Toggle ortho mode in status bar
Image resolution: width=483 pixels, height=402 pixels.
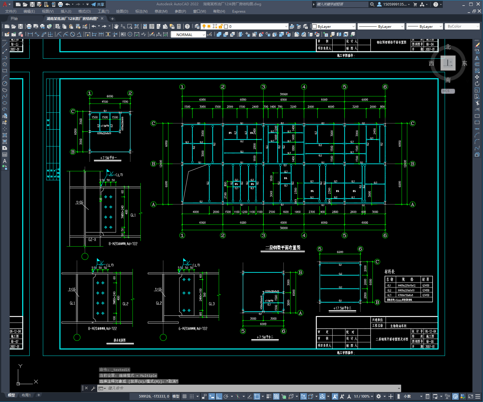219,396
